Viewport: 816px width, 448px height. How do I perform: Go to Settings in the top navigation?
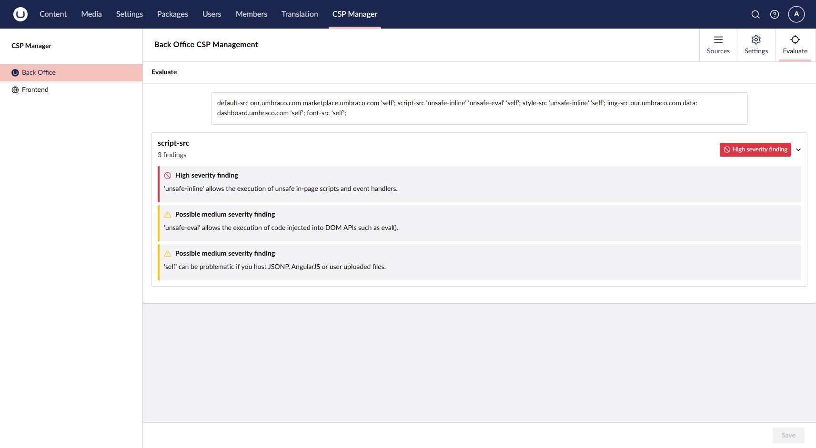130,14
